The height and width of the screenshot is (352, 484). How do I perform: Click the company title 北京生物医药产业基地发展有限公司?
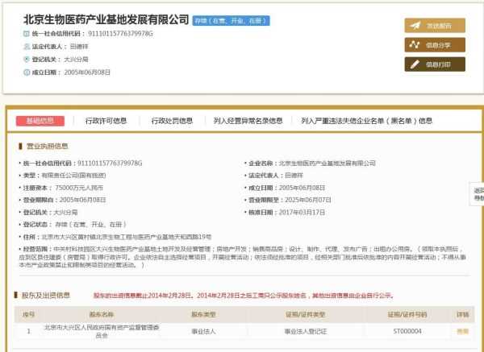click(x=106, y=19)
